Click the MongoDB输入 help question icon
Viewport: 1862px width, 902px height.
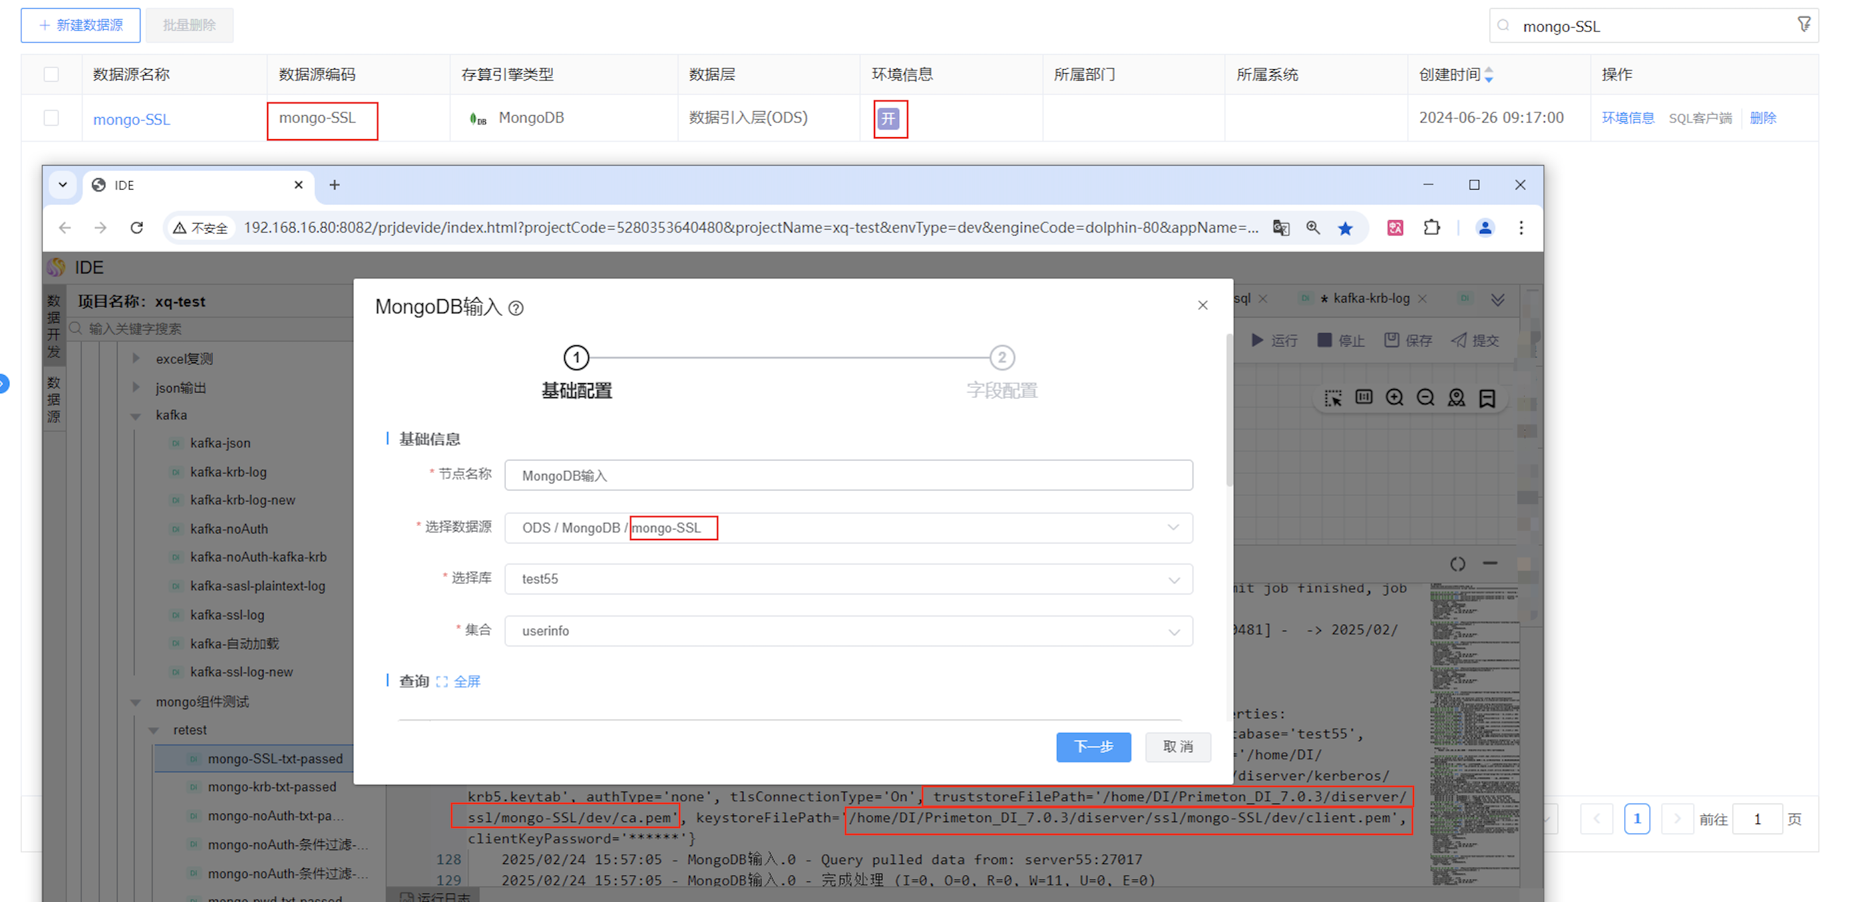tap(515, 309)
